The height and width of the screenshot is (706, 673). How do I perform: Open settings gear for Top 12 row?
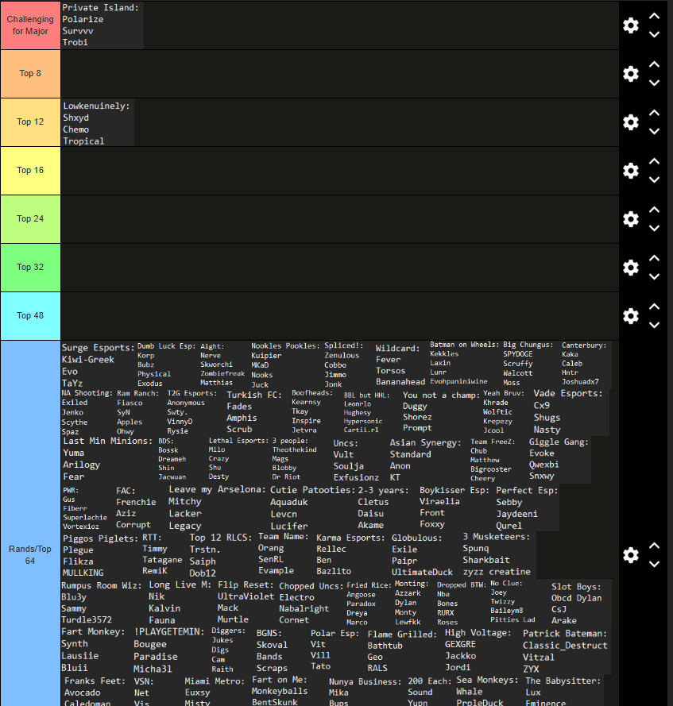(631, 122)
